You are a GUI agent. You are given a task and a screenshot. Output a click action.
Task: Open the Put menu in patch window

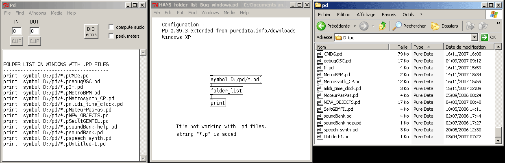180,13
